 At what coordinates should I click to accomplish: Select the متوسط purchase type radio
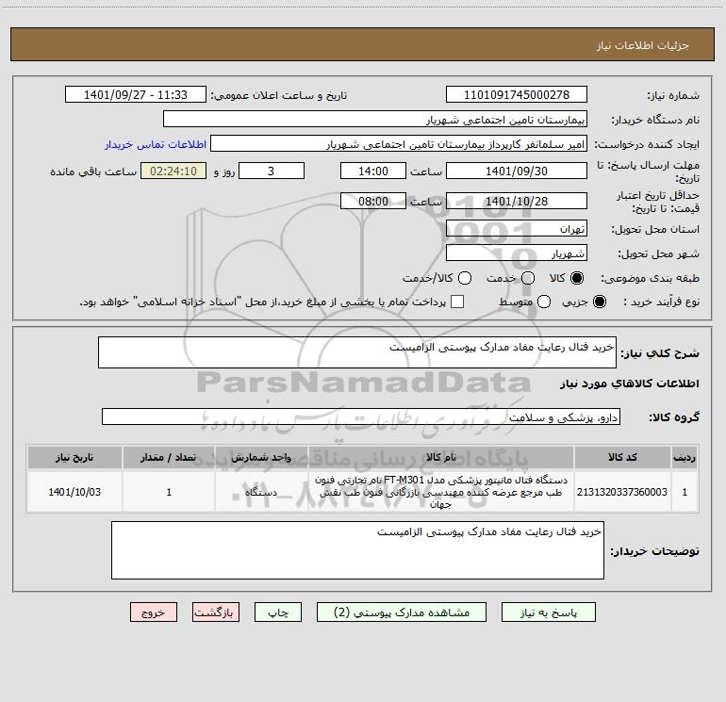point(544,302)
